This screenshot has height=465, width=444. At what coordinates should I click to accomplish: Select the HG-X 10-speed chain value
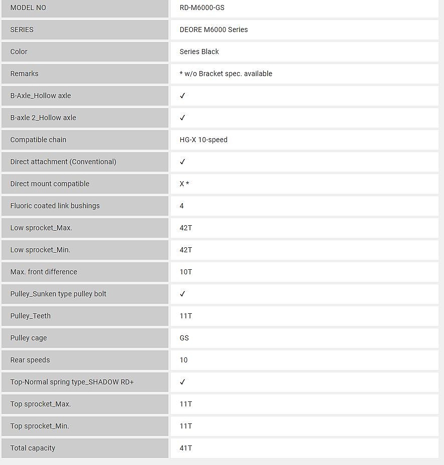[x=203, y=140]
